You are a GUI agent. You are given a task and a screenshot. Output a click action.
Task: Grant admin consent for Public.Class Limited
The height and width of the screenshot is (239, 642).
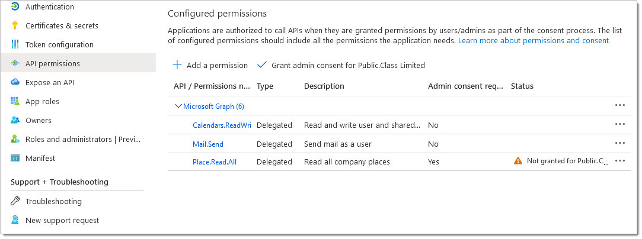point(341,65)
